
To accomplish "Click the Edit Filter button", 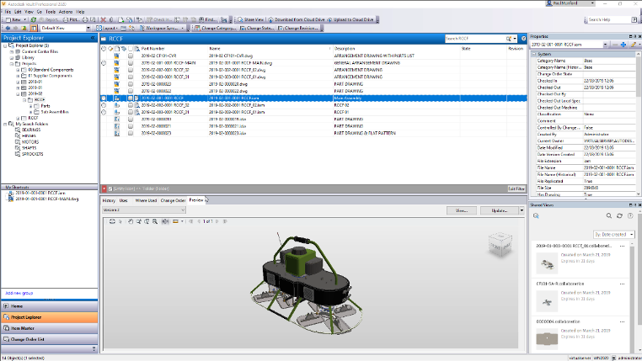I will 516,188.
